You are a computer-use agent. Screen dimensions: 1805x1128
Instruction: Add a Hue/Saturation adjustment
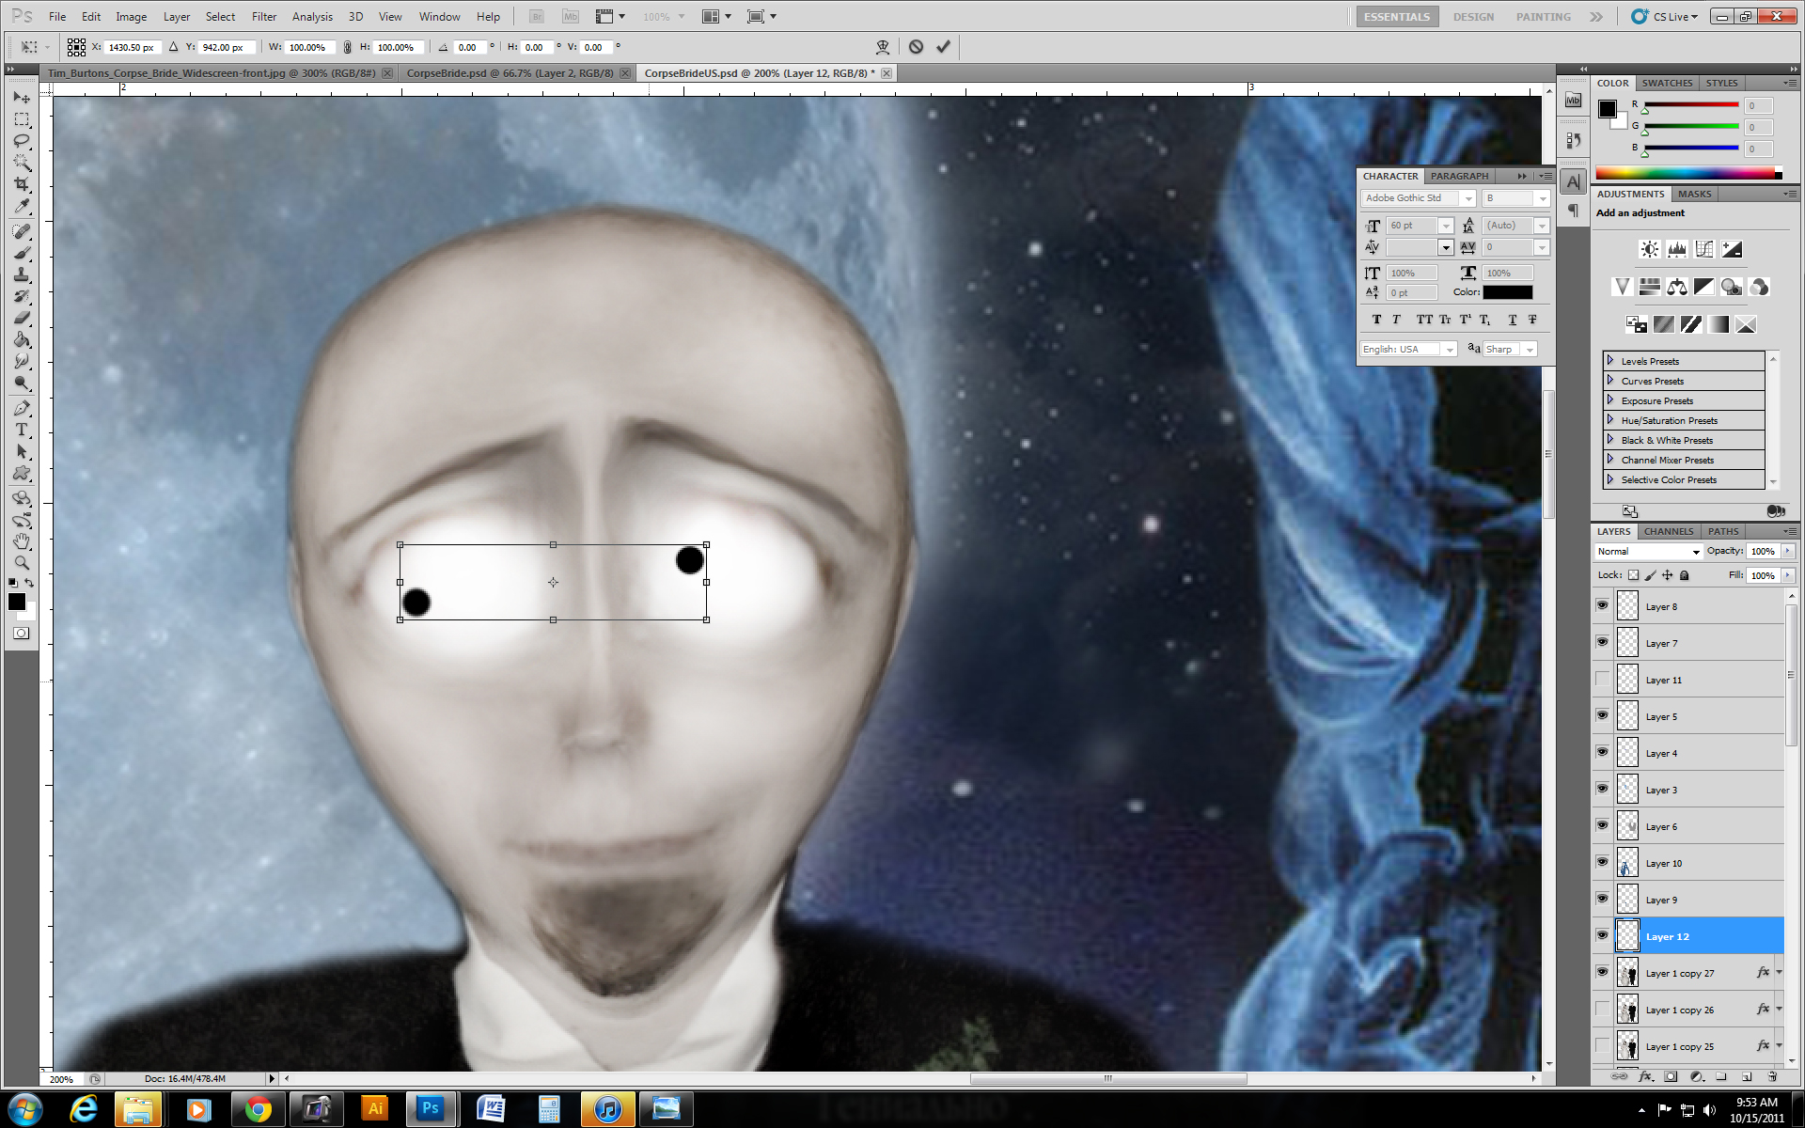[1649, 287]
